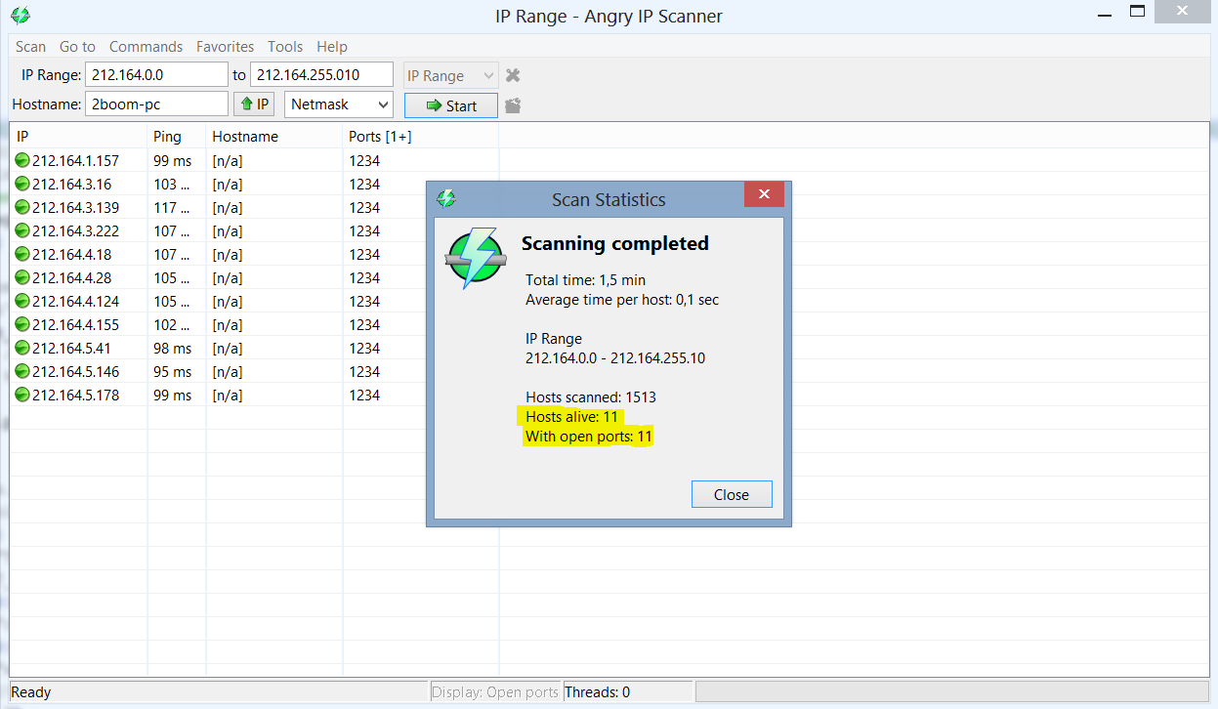Click the Scanning completed heading
Viewport: 1218px width, 709px height.
pos(615,243)
